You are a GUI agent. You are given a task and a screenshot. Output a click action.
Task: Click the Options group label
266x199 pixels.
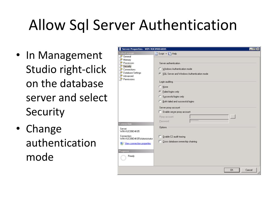click(x=163, y=127)
